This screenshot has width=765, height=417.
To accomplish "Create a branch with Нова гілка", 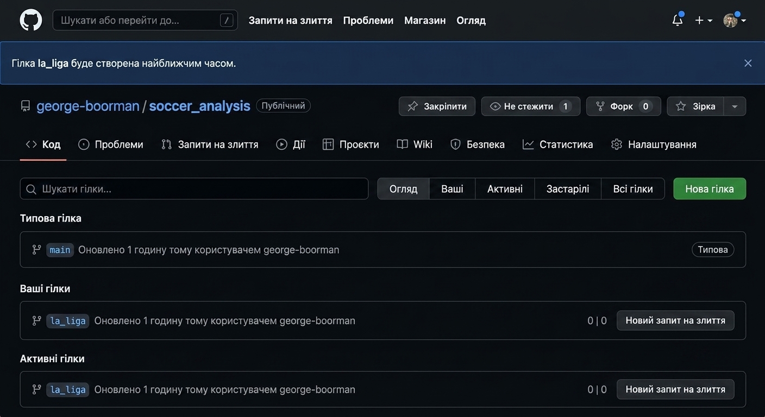I will tap(710, 189).
